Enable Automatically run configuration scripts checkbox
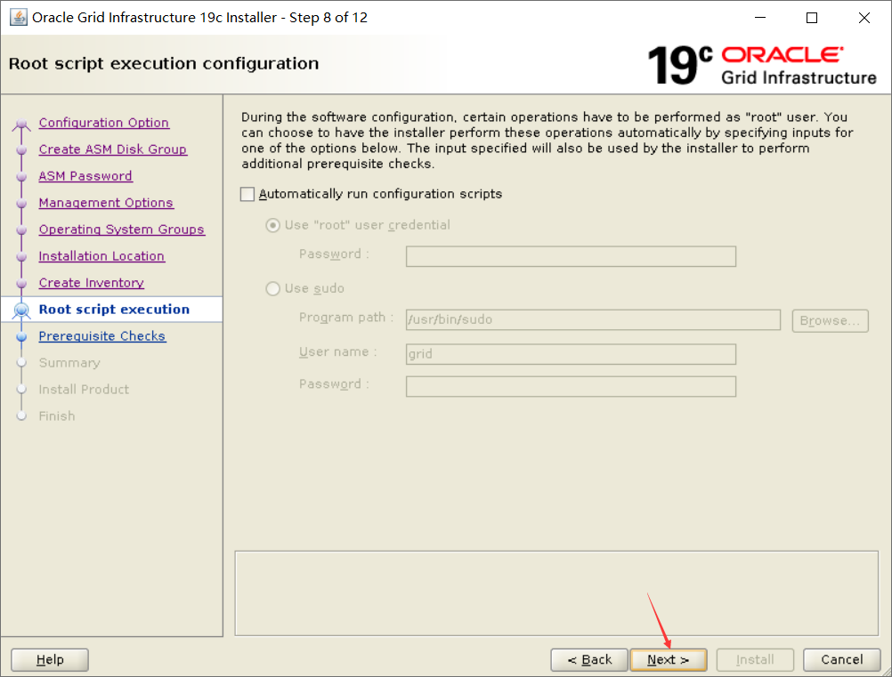This screenshot has height=677, width=892. tap(247, 195)
